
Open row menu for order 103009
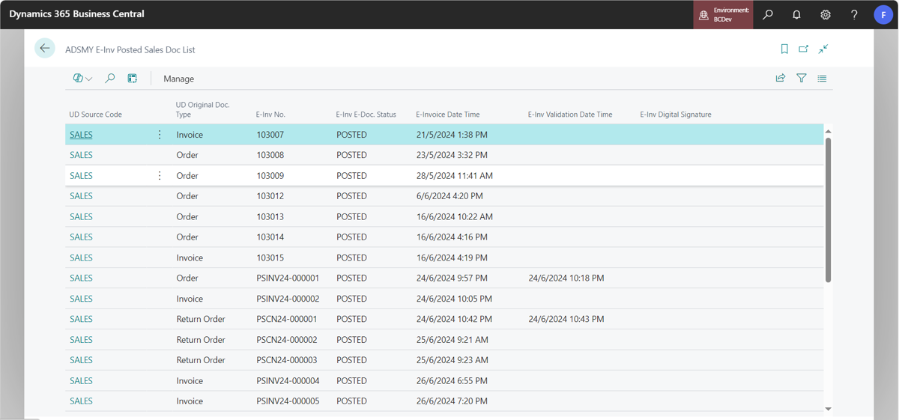(160, 176)
